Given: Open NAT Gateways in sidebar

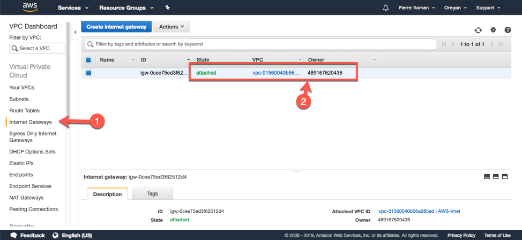Looking at the screenshot, I should click(26, 198).
